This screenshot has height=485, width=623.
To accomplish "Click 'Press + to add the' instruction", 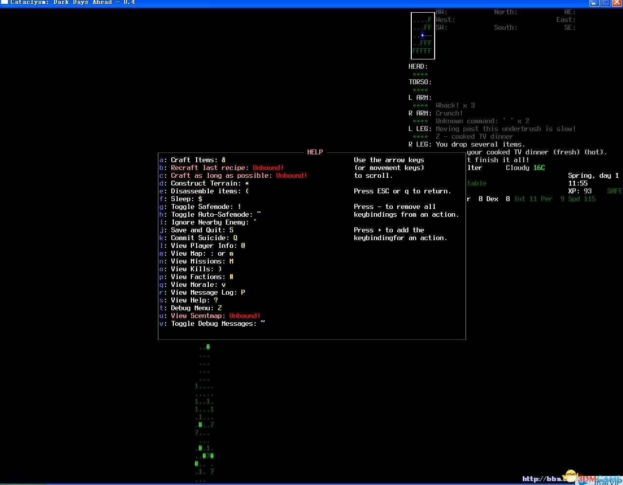I will click(389, 230).
